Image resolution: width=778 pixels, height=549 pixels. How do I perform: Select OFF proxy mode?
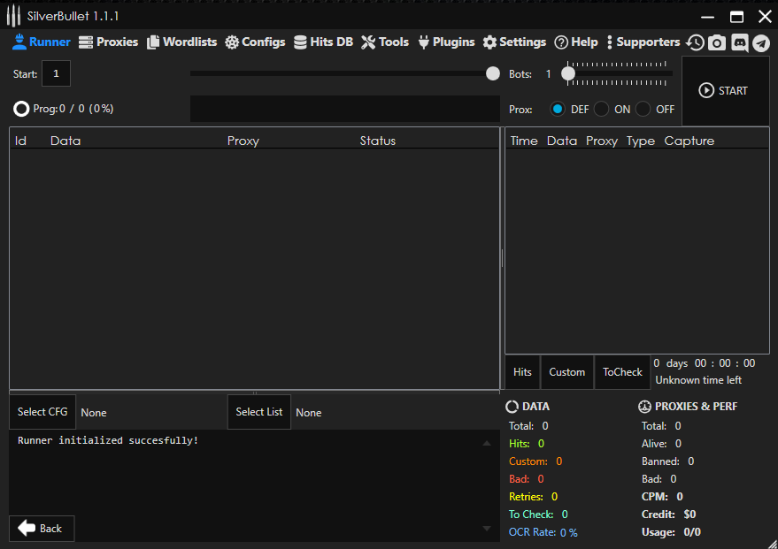pos(643,109)
